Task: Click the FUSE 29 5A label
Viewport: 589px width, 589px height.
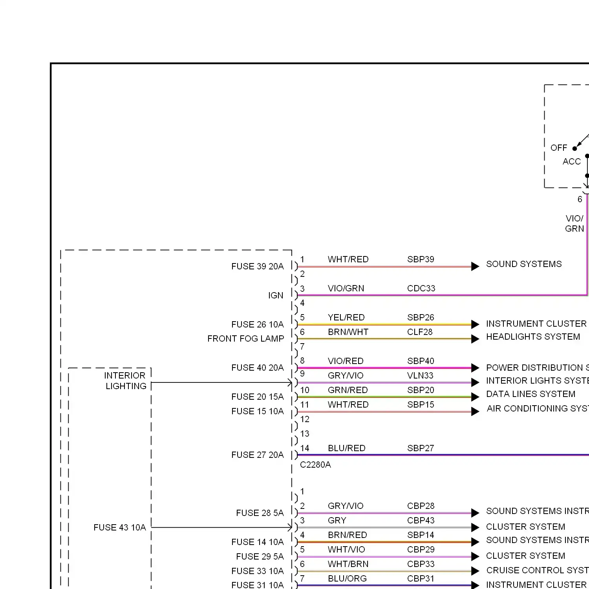Action: pos(260,556)
